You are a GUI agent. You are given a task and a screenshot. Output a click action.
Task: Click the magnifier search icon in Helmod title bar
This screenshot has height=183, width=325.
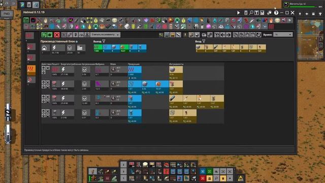[251, 13]
